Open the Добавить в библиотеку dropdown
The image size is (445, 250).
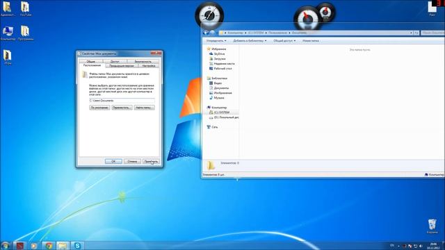tap(250, 41)
